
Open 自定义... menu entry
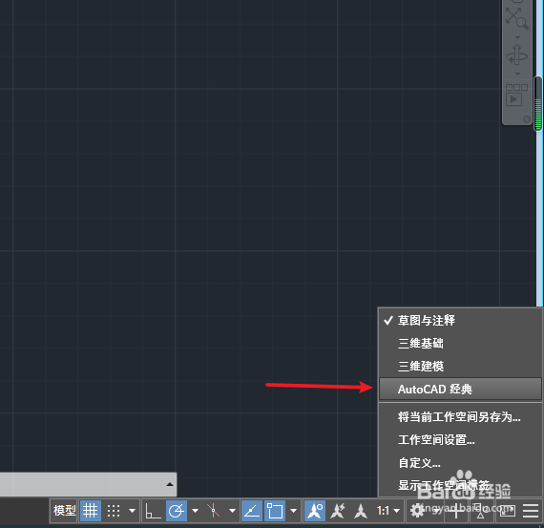tap(460, 463)
